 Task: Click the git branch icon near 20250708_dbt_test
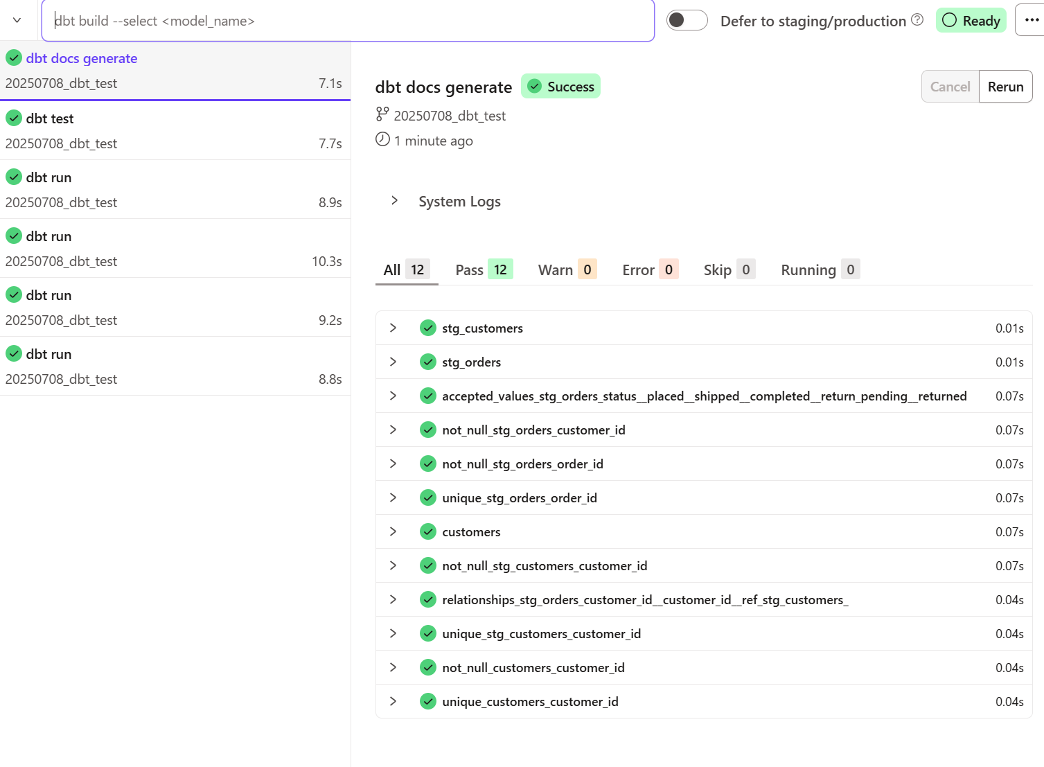(x=382, y=114)
